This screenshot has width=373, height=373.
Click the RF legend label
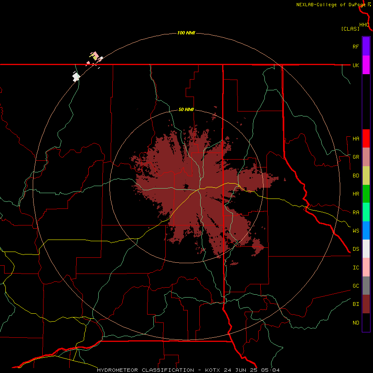tap(356, 46)
